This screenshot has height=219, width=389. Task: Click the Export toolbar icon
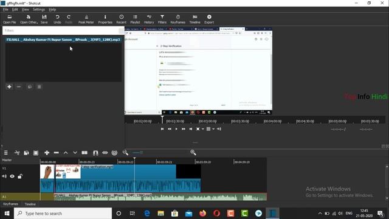point(209,19)
